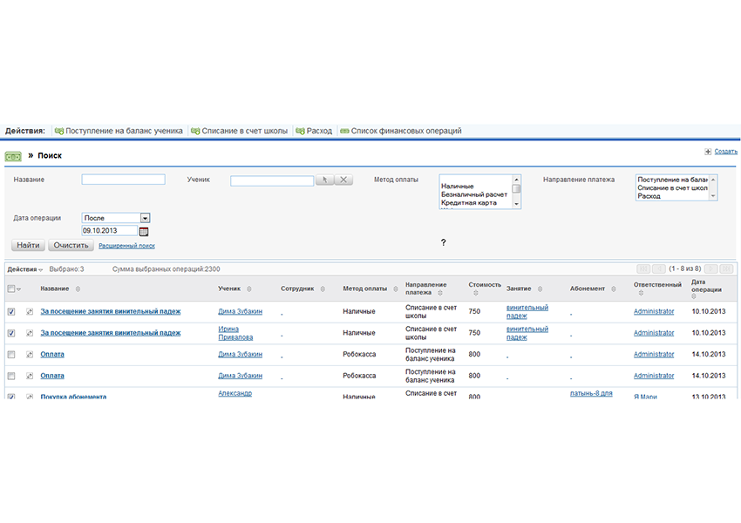Click edit icon in first Оплата row

click(30, 355)
